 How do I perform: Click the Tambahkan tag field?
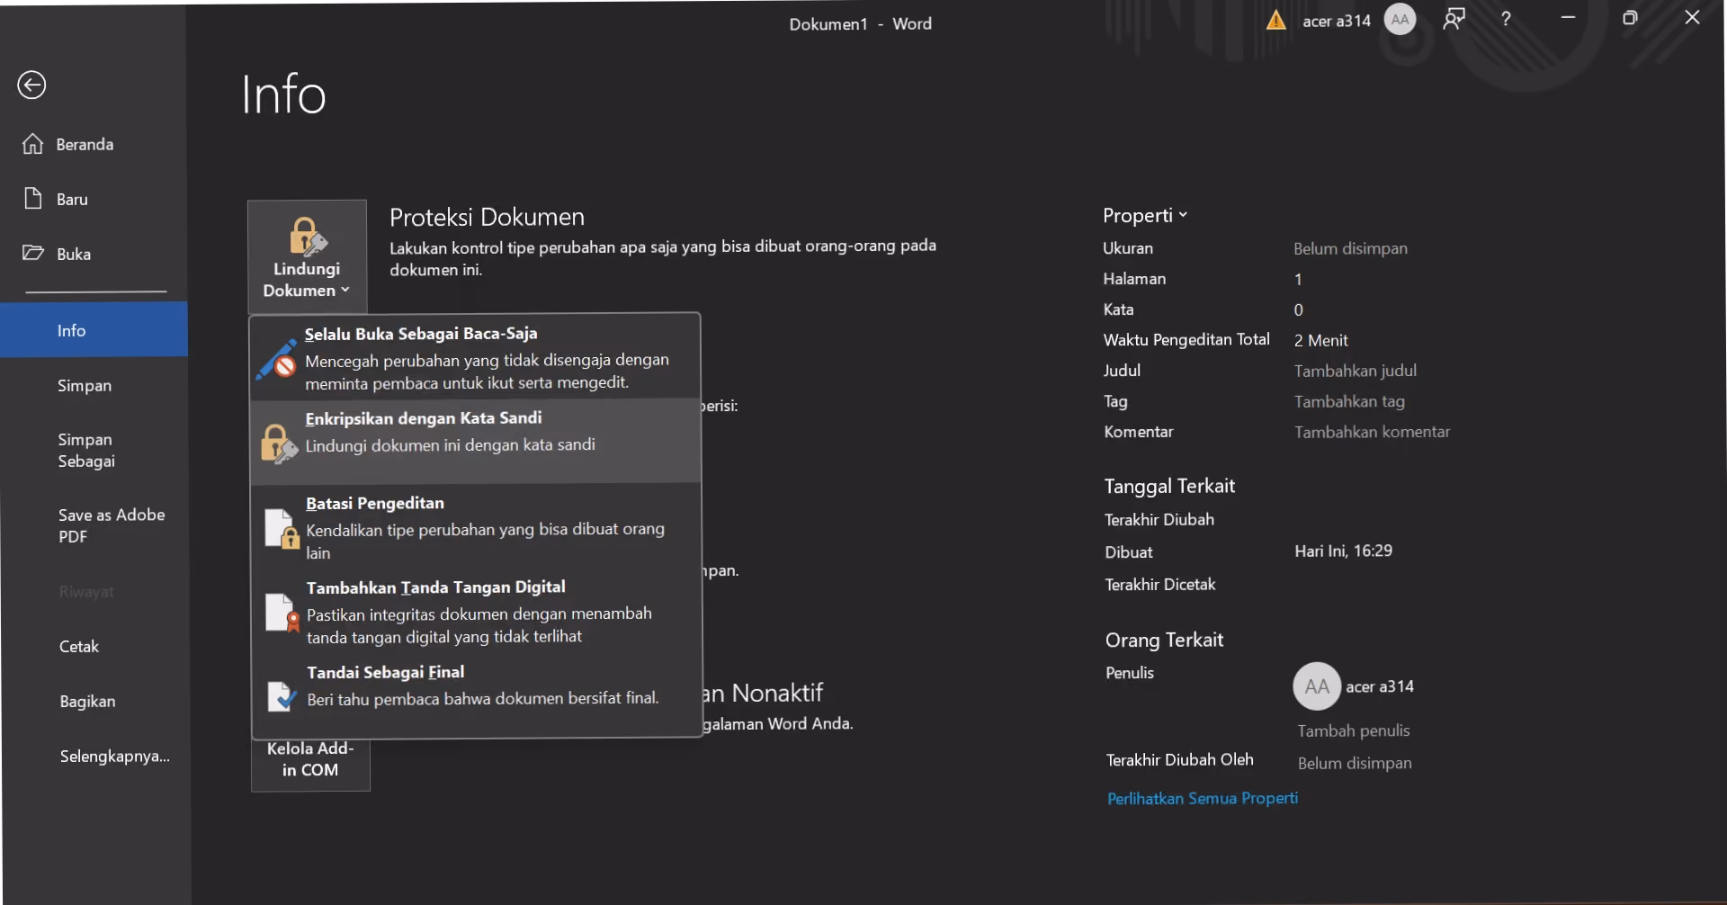(x=1349, y=401)
